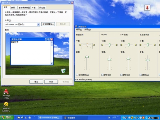
Task: Click right speaker icon of 訊號線來源 balance
Action: 155,45
